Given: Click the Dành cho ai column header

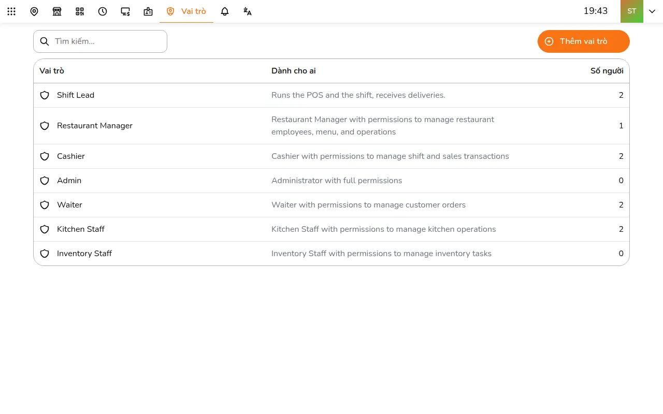Looking at the screenshot, I should pos(294,71).
